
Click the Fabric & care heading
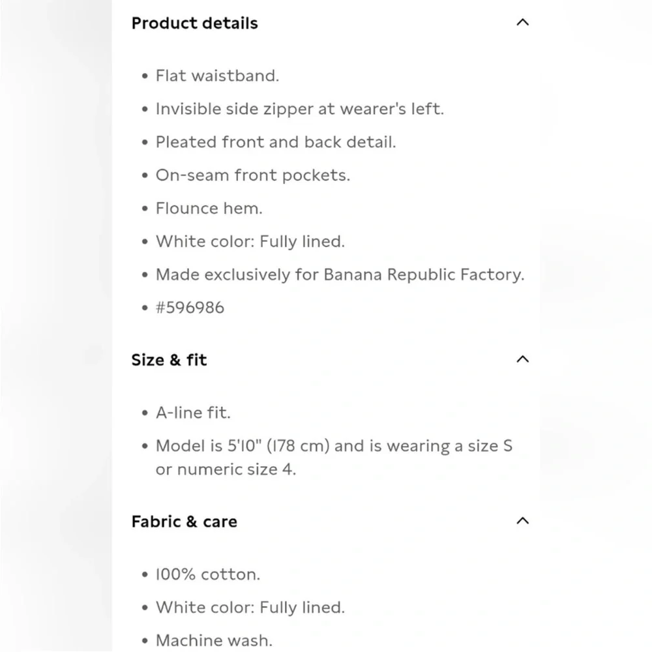click(x=184, y=522)
